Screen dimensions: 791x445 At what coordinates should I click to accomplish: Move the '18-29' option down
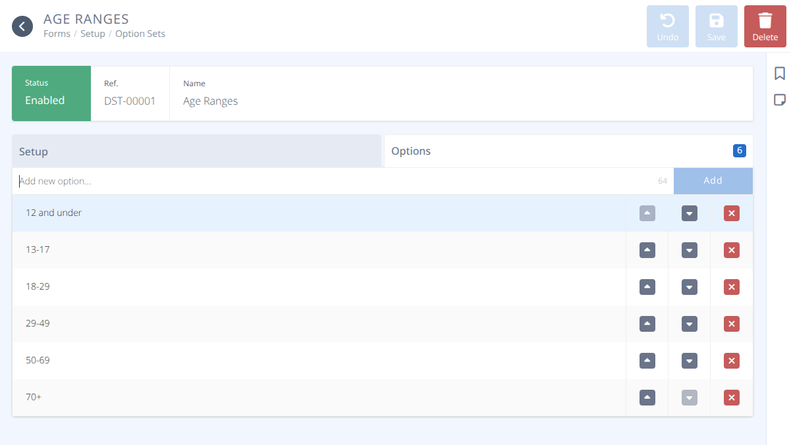(x=689, y=286)
